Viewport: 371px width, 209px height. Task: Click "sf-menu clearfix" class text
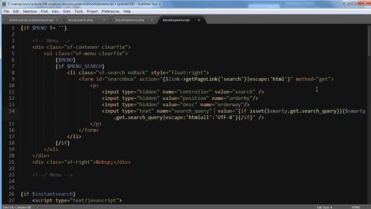point(99,53)
